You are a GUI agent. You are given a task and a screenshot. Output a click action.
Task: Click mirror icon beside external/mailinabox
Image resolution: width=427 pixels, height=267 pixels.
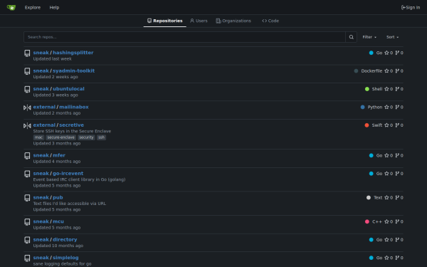(27, 108)
